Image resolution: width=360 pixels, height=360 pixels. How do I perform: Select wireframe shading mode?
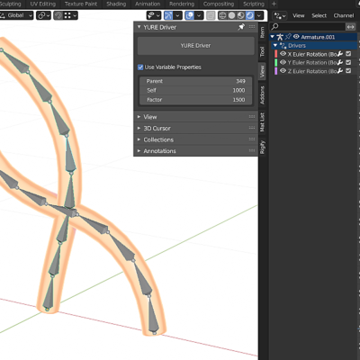[x=222, y=15]
